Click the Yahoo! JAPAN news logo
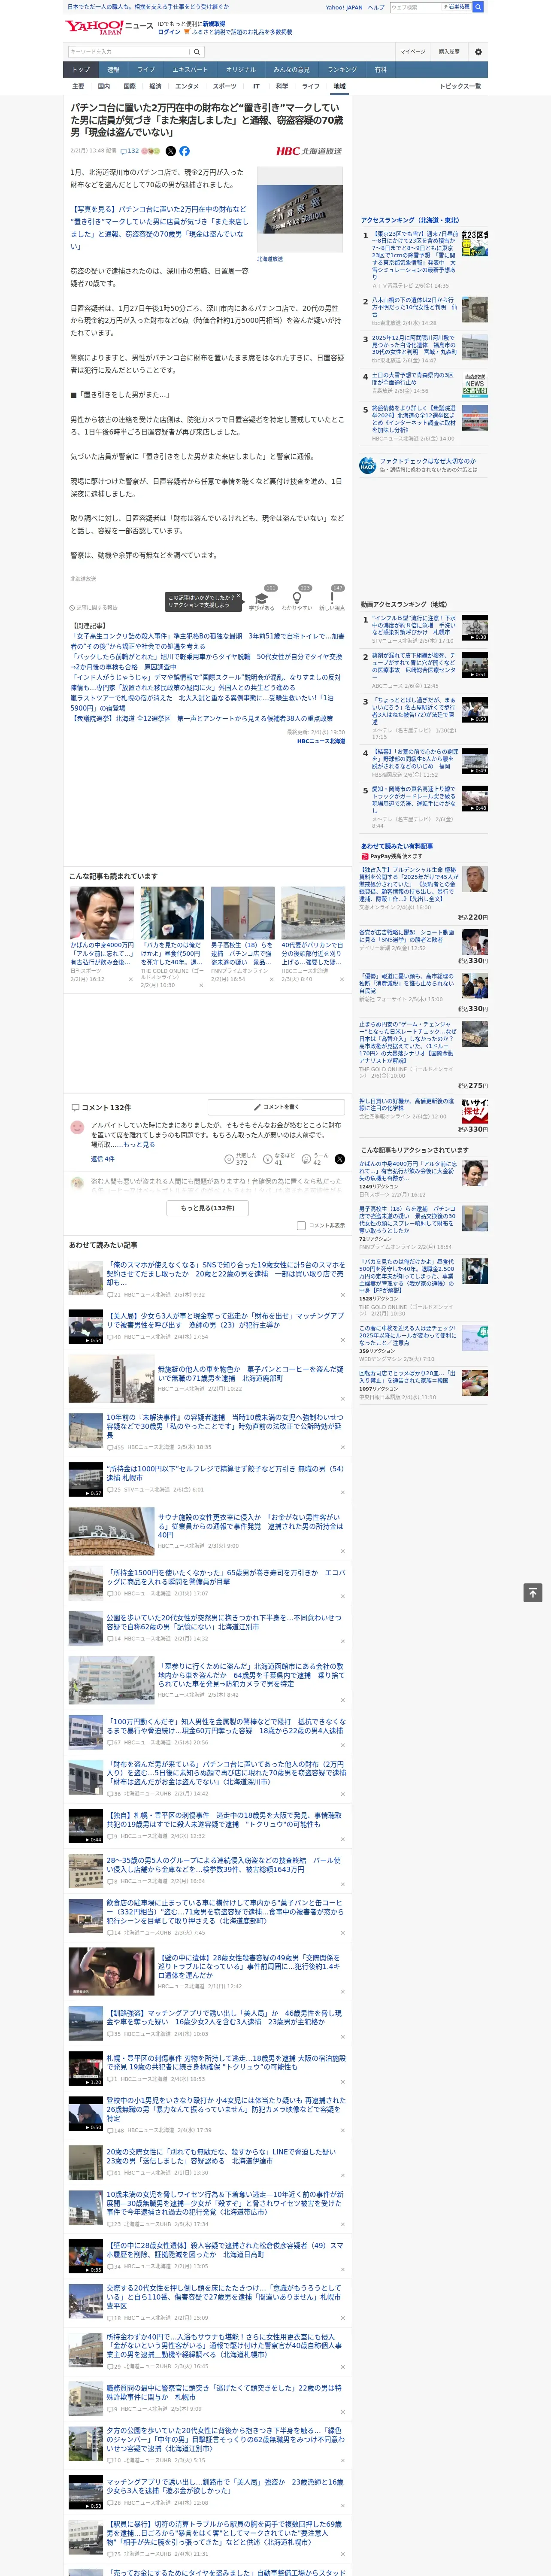Viewport: 551px width, 2576px height. point(110,27)
